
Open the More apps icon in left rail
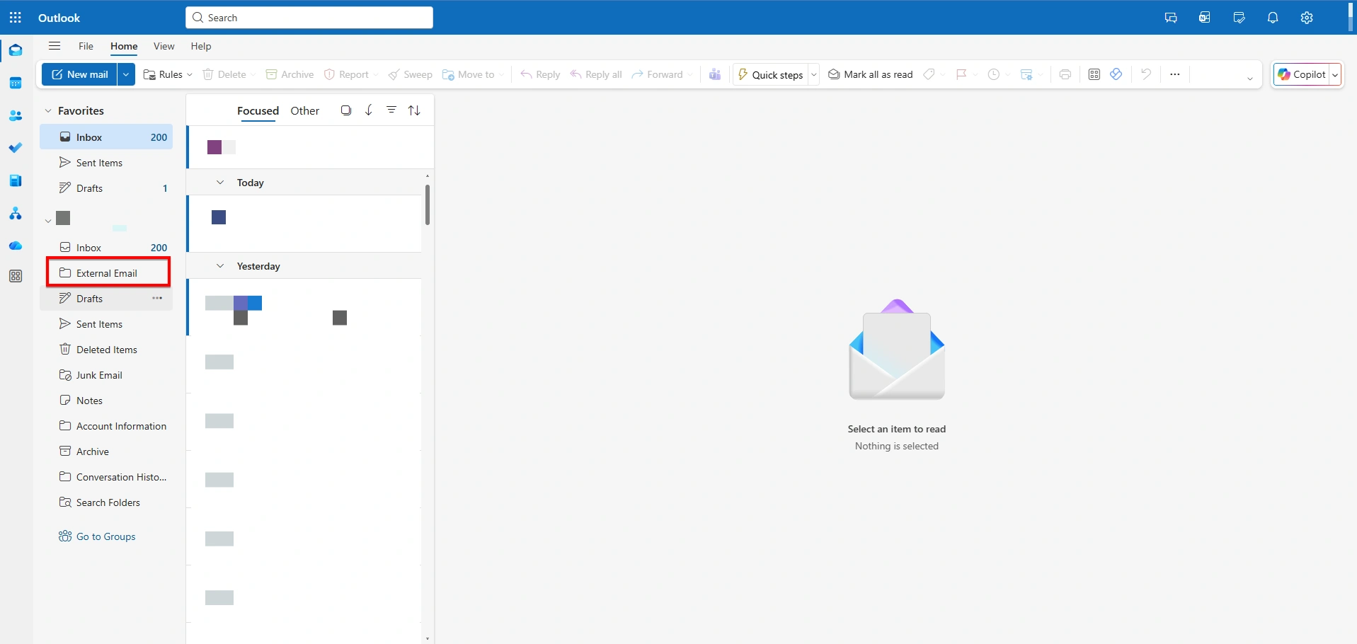point(16,277)
